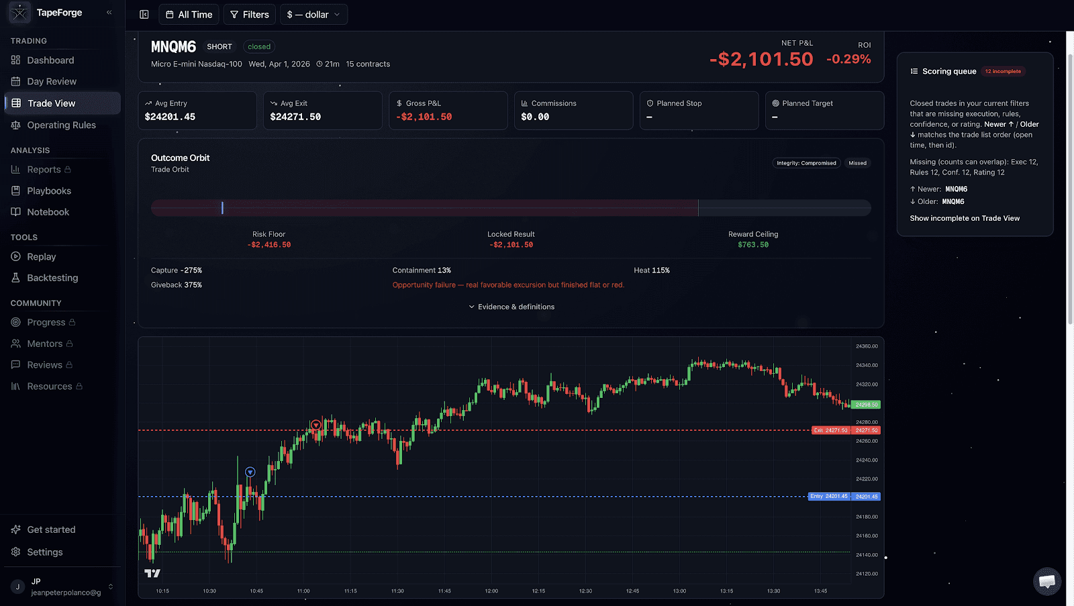Open the dollar currency dropdown
This screenshot has width=1074, height=606.
point(313,14)
